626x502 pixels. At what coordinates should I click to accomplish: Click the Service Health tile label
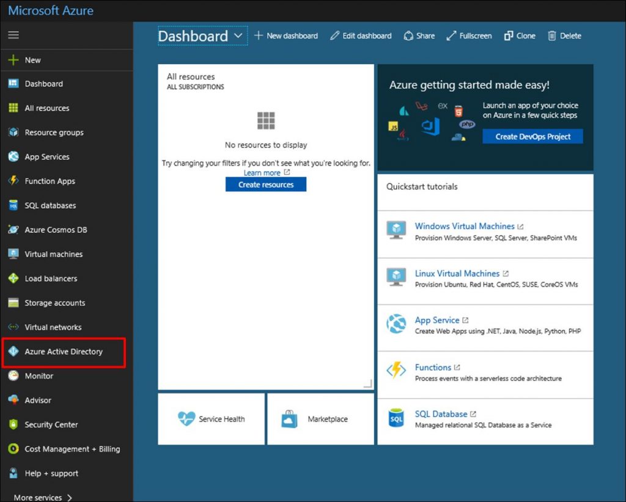(222, 419)
